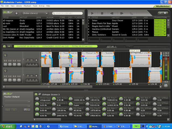
Task: Click the EQ Freq 8 16000.00 Hz knob
Action: pyautogui.click(x=104, y=104)
